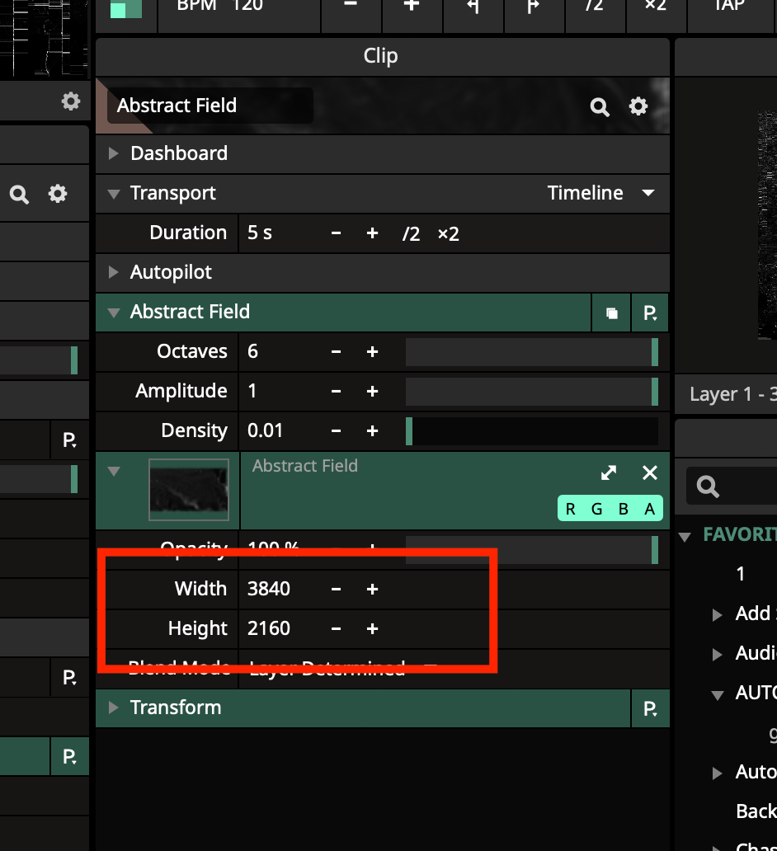The width and height of the screenshot is (777, 851).
Task: Click the Density slider bar
Action: (531, 431)
